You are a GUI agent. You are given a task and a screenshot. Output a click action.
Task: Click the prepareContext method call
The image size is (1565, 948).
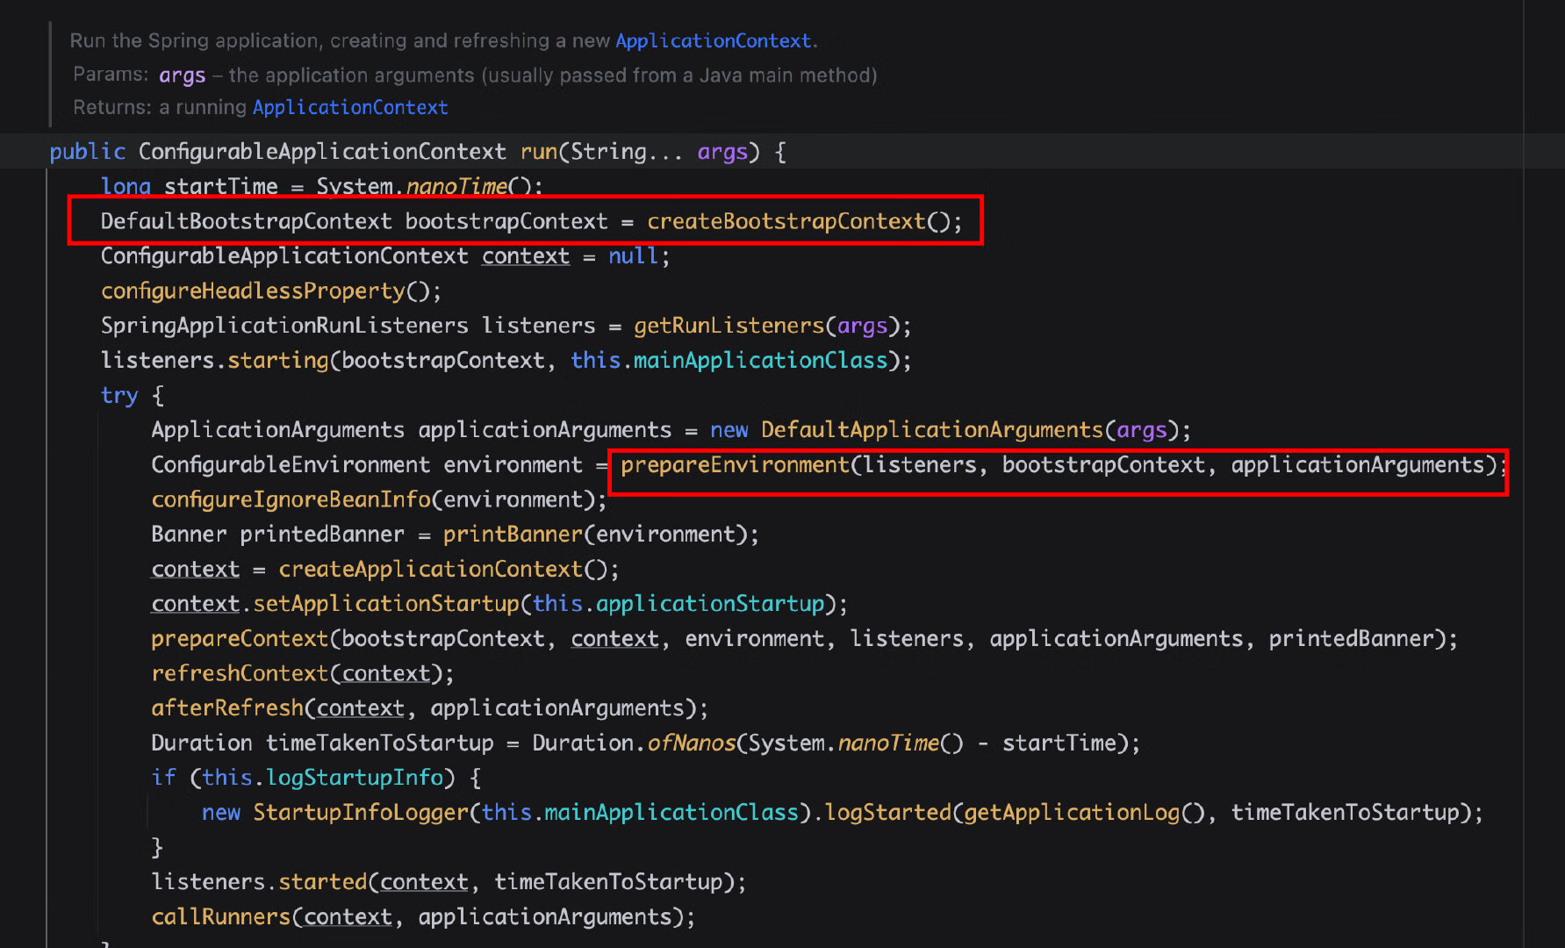coord(240,638)
